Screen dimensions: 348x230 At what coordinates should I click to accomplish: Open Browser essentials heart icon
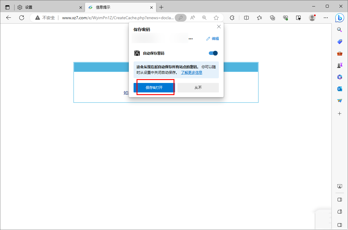285,18
